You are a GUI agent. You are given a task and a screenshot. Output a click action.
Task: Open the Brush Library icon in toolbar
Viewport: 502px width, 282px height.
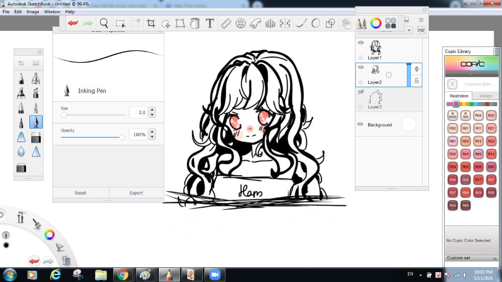click(361, 23)
